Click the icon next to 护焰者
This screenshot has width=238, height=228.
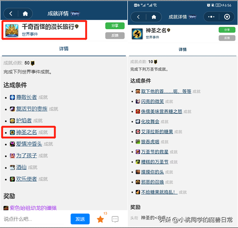[x=12, y=121]
